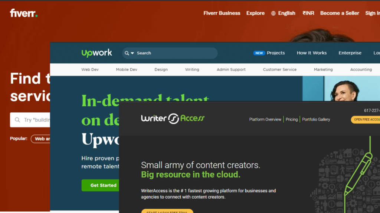This screenshot has width=380, height=213.
Task: Focus the Fiverr service search box
Action: coord(30,120)
